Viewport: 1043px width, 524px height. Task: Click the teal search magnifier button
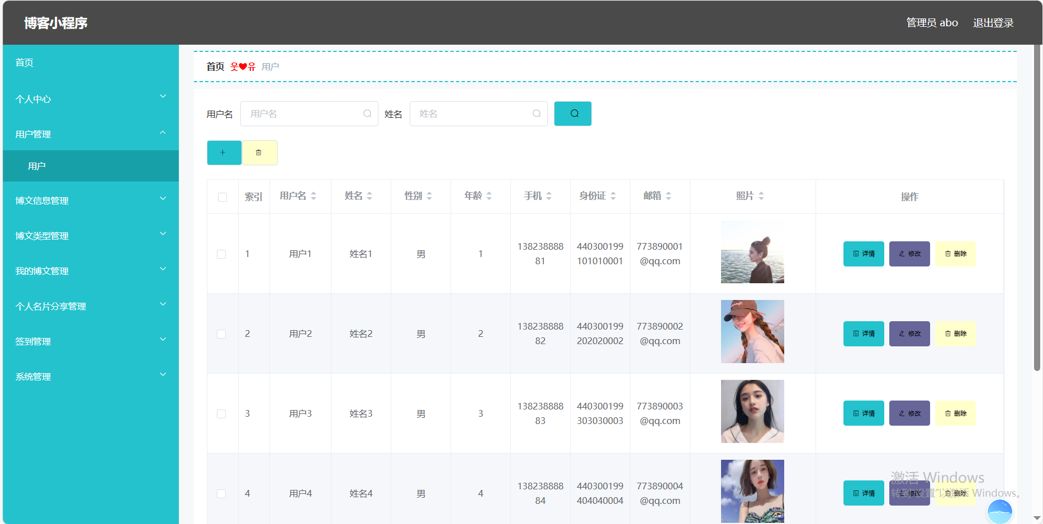[x=572, y=113]
